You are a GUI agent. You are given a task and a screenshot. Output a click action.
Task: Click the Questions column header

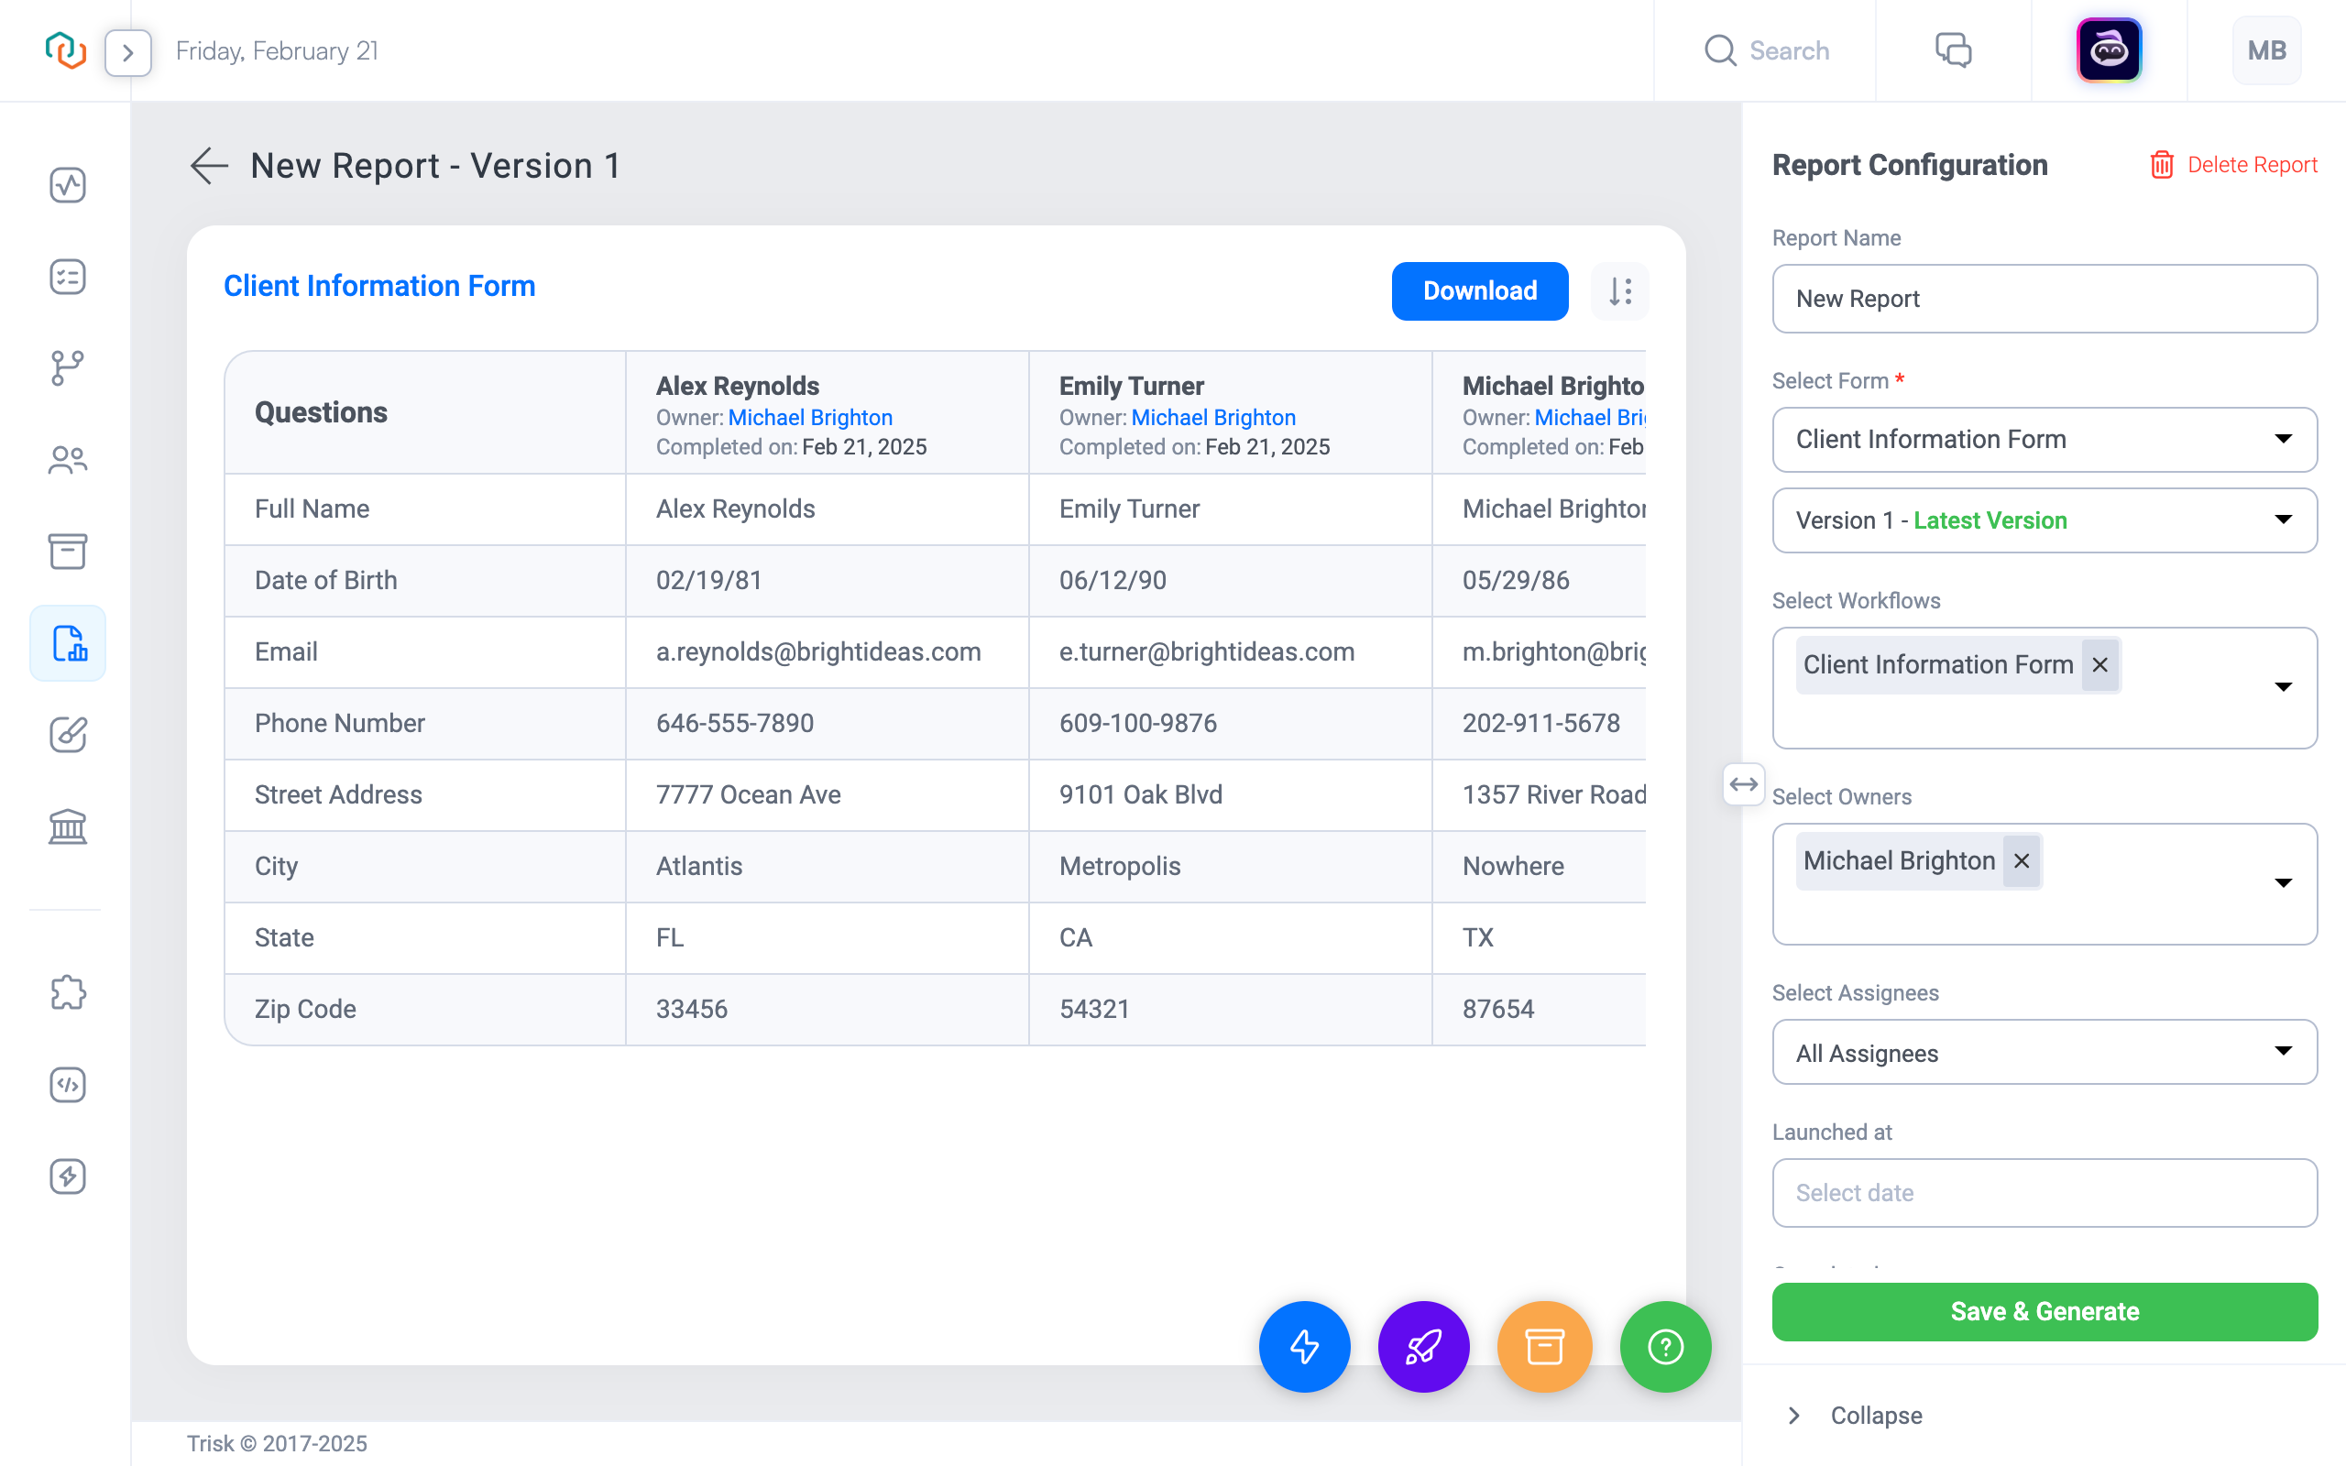coord(424,413)
